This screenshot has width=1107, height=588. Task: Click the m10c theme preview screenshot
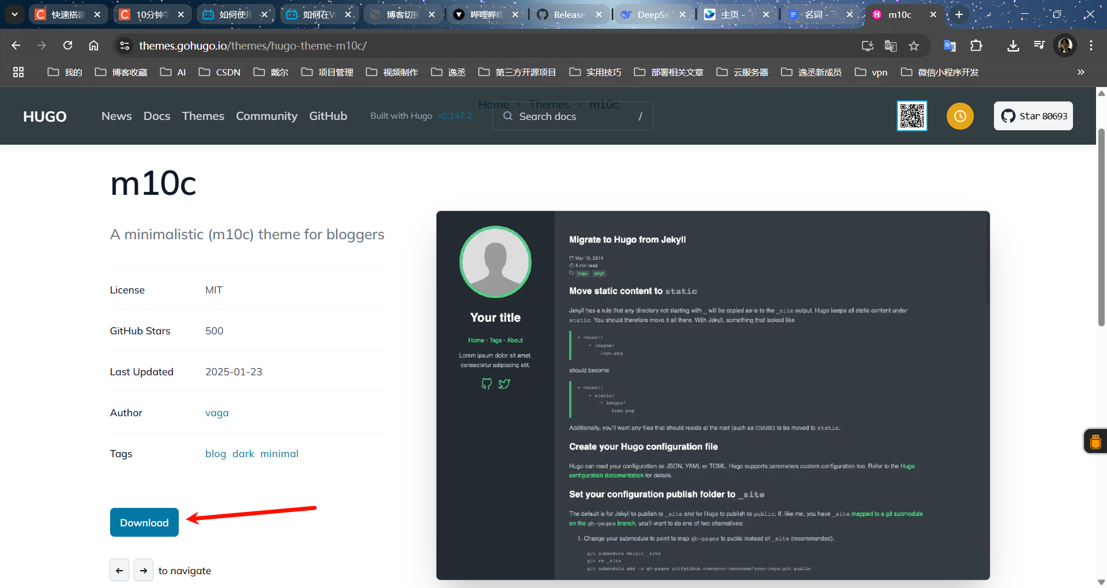coord(713,395)
